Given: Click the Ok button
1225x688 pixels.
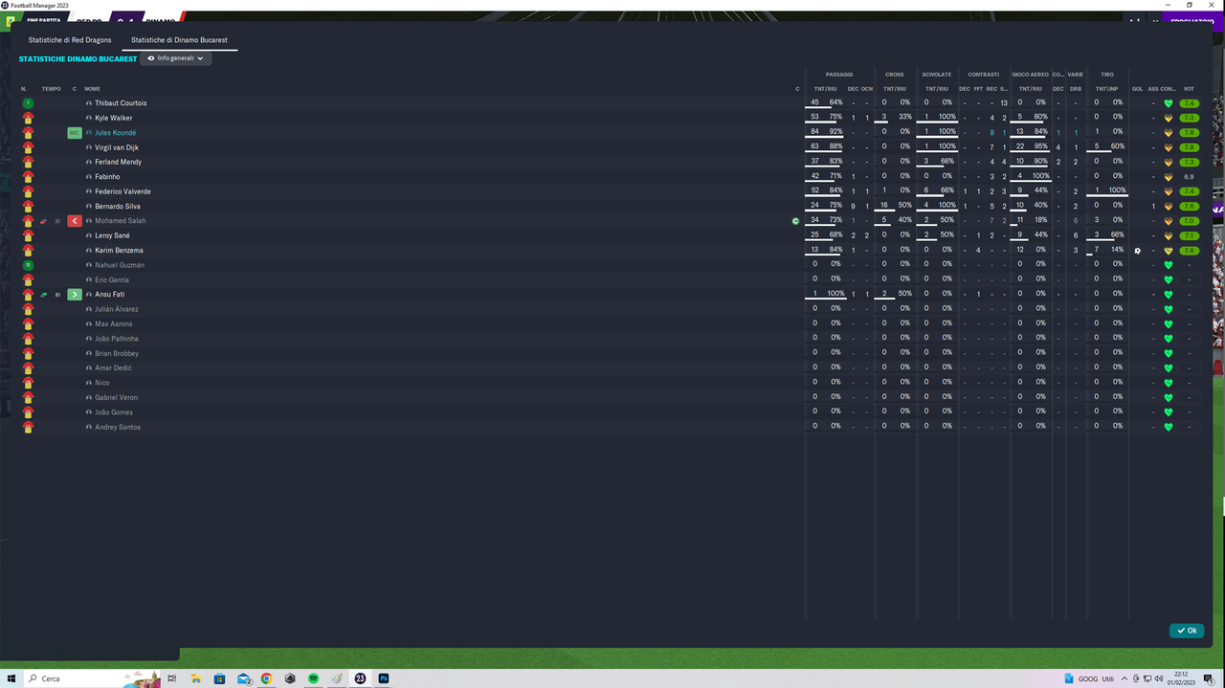Looking at the screenshot, I should tap(1187, 631).
